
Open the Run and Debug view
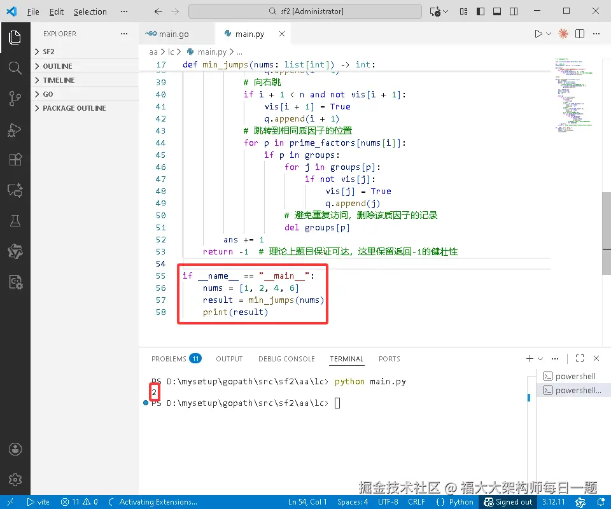click(x=15, y=129)
